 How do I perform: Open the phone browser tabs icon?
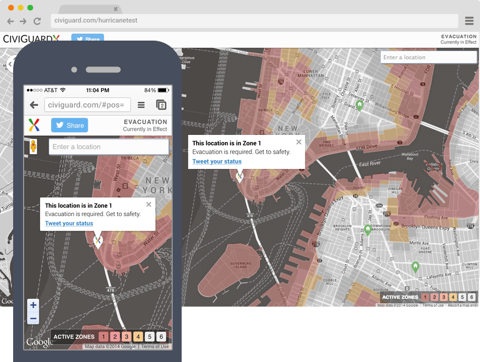161,105
